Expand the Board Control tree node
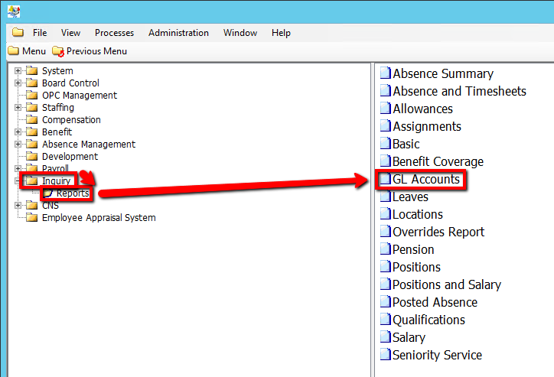The width and height of the screenshot is (554, 377). coord(18,83)
